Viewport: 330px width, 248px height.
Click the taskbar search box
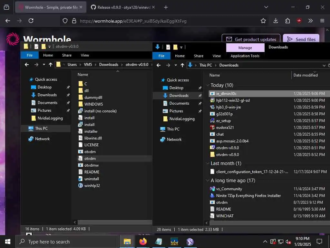[x=67, y=242]
